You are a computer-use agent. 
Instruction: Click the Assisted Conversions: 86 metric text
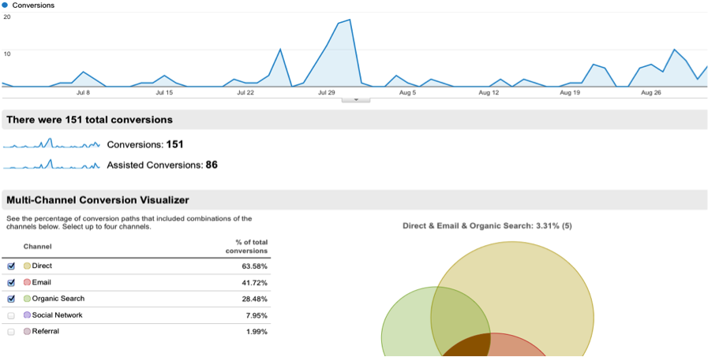click(x=162, y=165)
